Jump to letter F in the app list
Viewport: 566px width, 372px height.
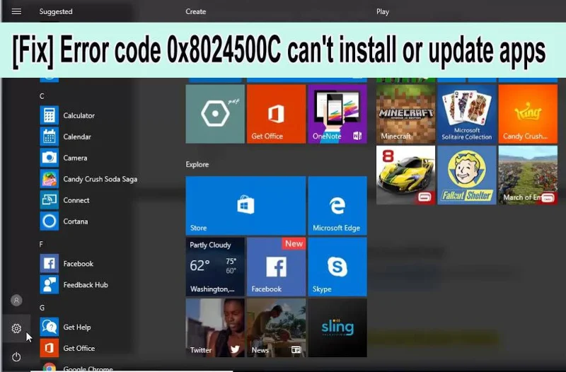click(x=41, y=244)
